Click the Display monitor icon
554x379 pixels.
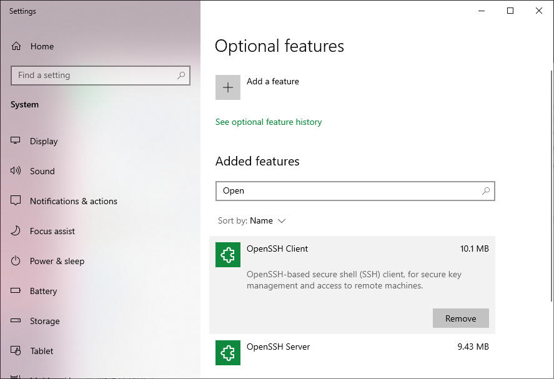coord(16,141)
